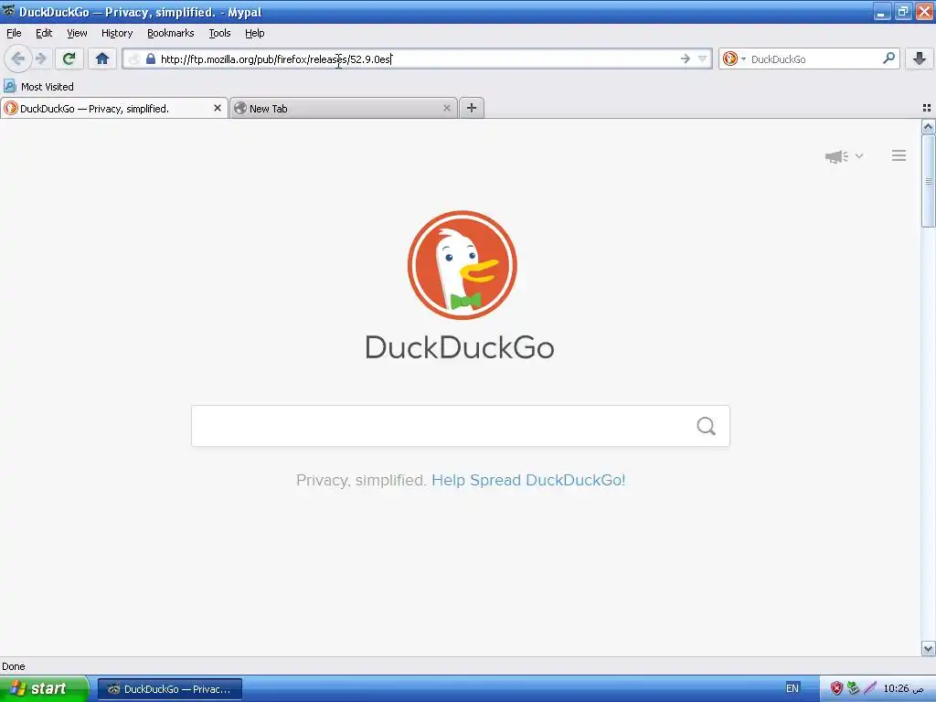
Task: Go back using the browser's Back arrow
Action: 17,58
